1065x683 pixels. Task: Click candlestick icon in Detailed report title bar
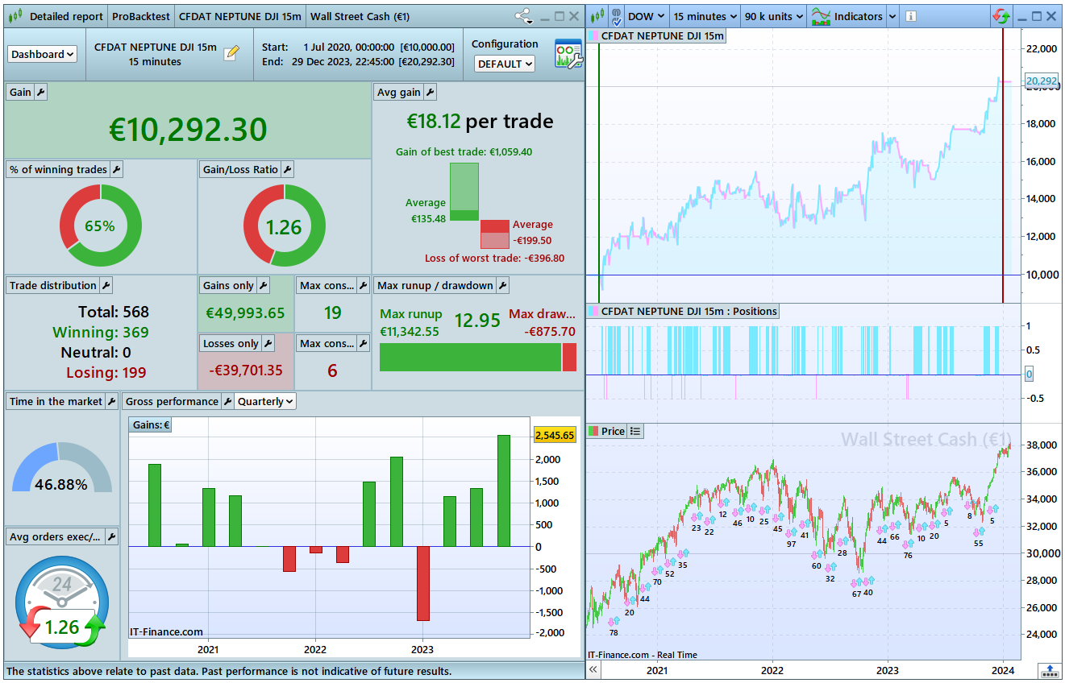click(x=15, y=16)
